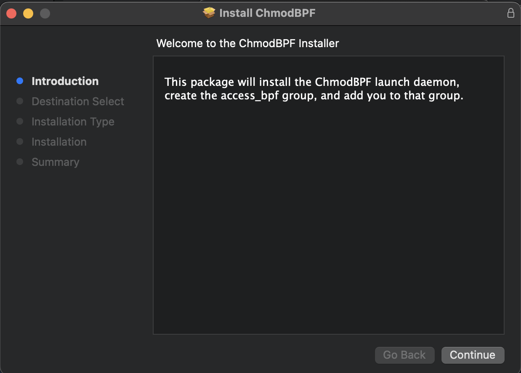Screen dimensions: 521x373
Task: Click the Install ChmodBPF window title
Action: pos(267,13)
